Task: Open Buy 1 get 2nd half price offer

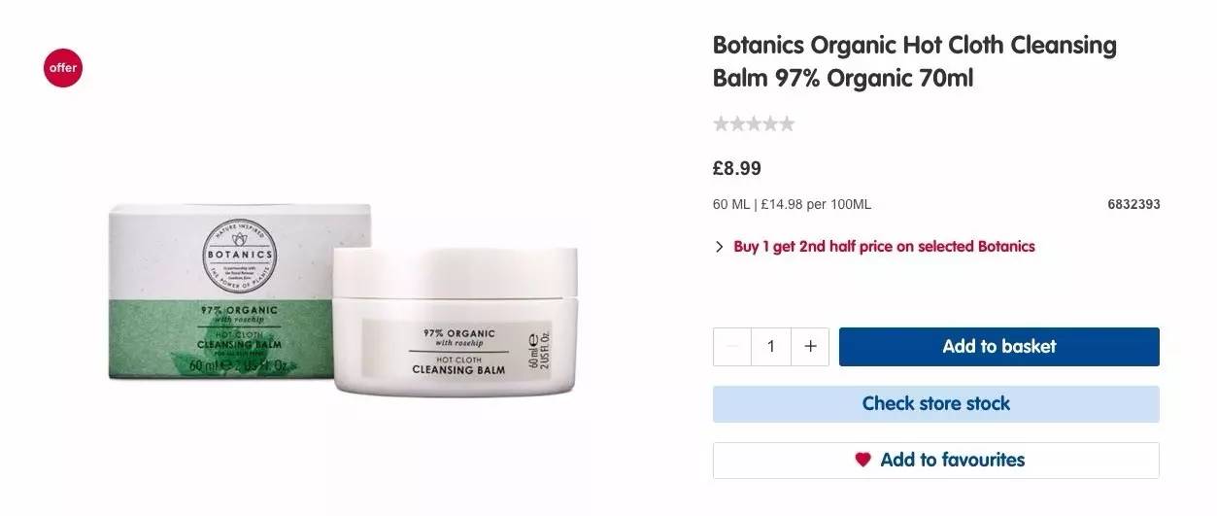Action: pyautogui.click(x=884, y=247)
